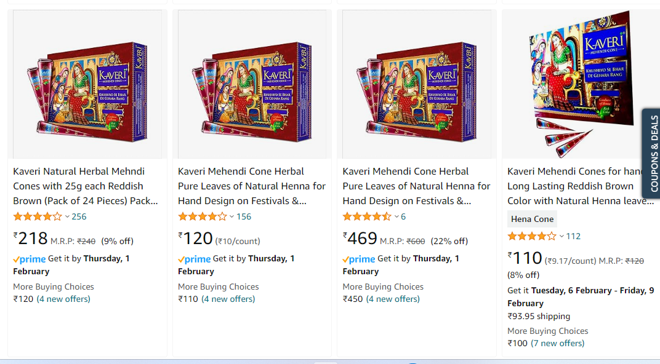This screenshot has width=660, height=364.
Task: Open the COUPONS & DEALS side panel
Action: coord(650,154)
